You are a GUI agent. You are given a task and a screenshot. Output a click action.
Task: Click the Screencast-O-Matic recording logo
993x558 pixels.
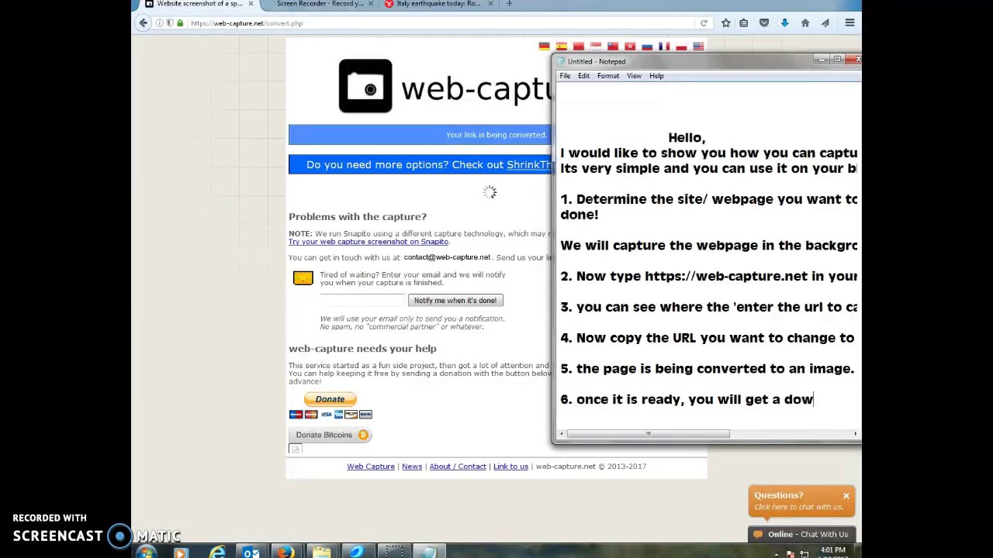click(119, 535)
